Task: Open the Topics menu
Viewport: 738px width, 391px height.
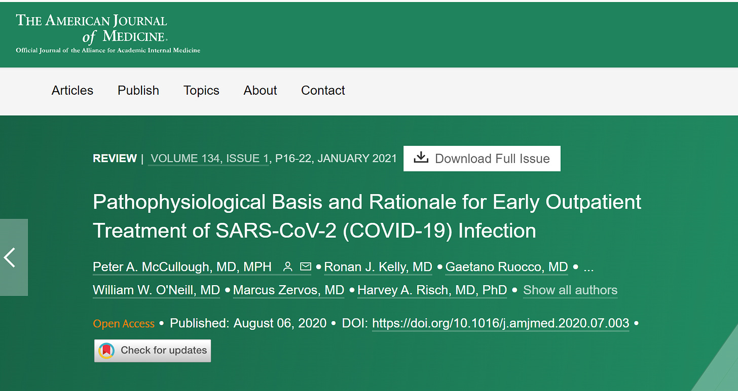Action: (x=201, y=91)
